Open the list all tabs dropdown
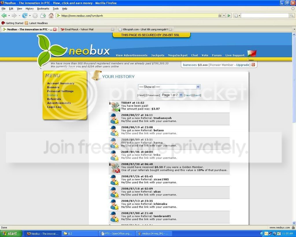The image size is (296, 237). tap(294, 29)
